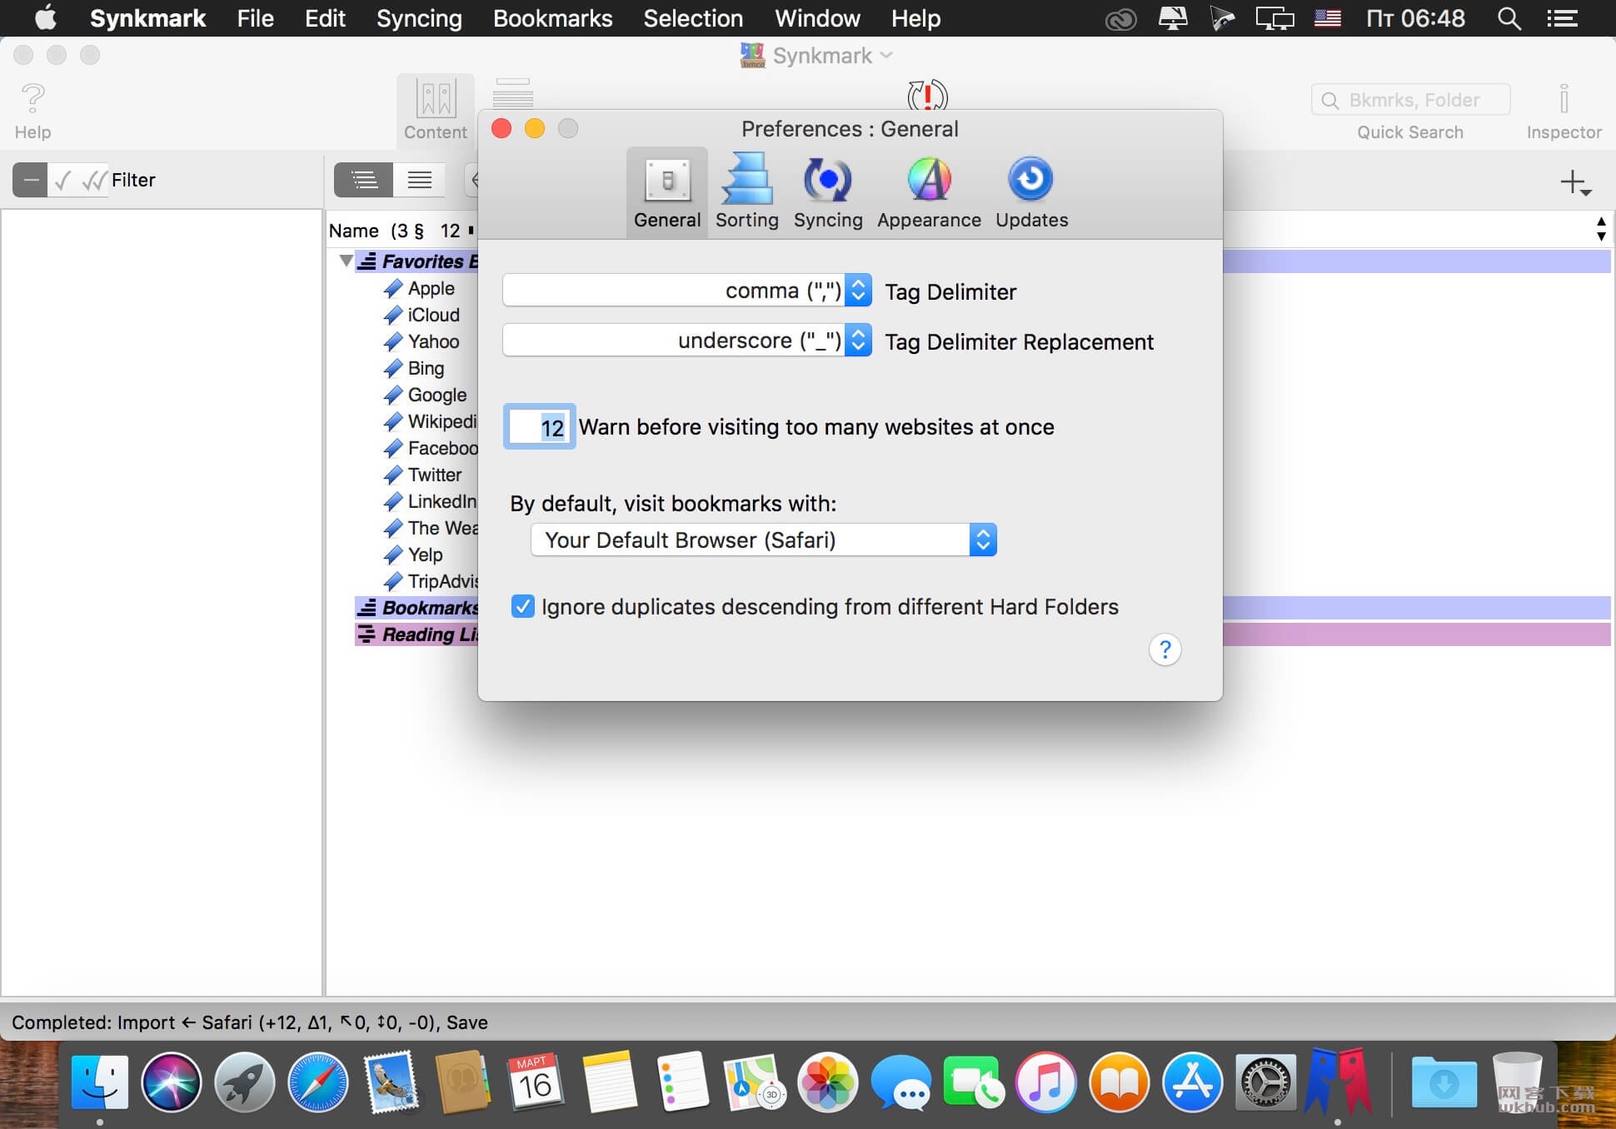Select the iCloud bookmark
Viewport: 1616px width, 1129px height.
point(433,315)
